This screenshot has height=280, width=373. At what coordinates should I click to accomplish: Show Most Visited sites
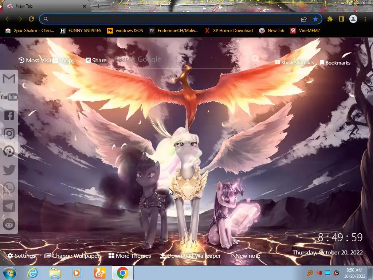click(36, 60)
